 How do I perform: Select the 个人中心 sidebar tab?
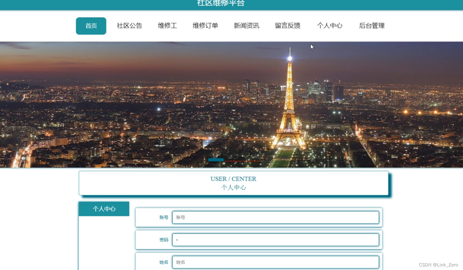pyautogui.click(x=104, y=209)
